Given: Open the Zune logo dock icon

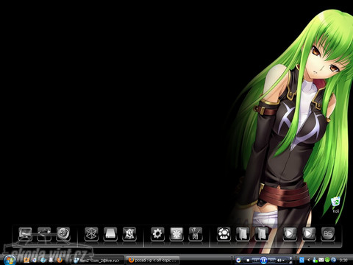Looking at the screenshot, I should click(91, 233).
